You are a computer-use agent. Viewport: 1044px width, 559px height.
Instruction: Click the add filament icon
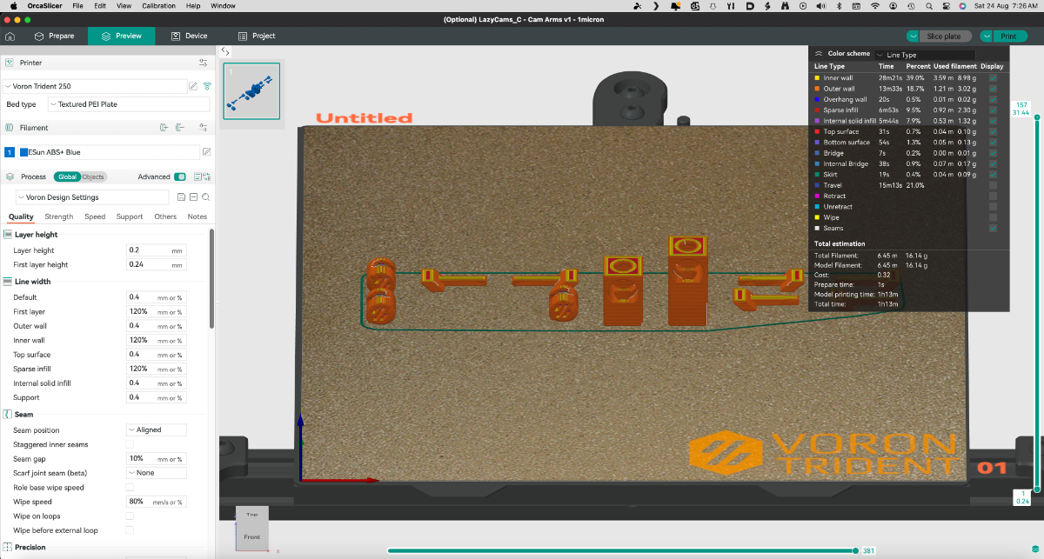pyautogui.click(x=164, y=128)
